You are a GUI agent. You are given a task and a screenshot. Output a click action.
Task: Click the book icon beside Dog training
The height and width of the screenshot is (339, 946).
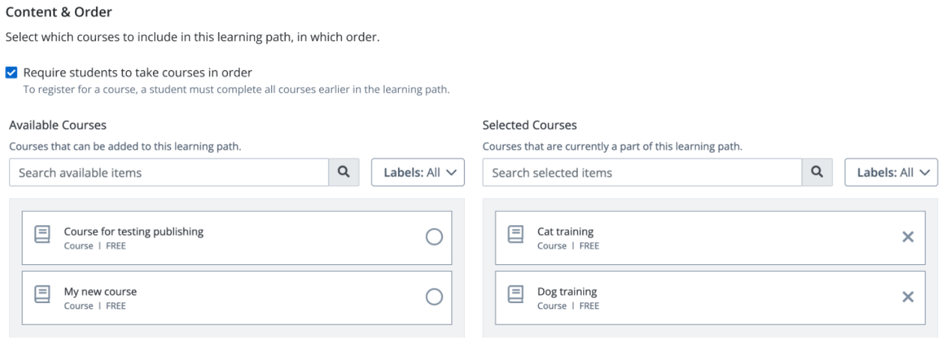tap(516, 295)
